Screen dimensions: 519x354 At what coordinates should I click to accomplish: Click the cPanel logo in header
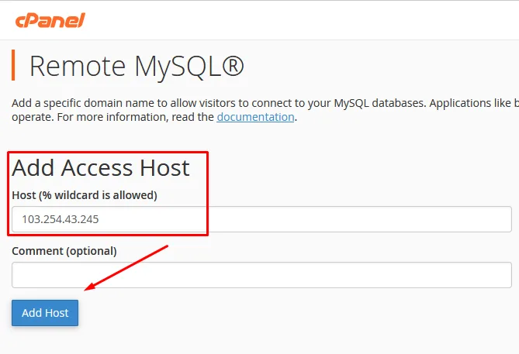[x=49, y=20]
